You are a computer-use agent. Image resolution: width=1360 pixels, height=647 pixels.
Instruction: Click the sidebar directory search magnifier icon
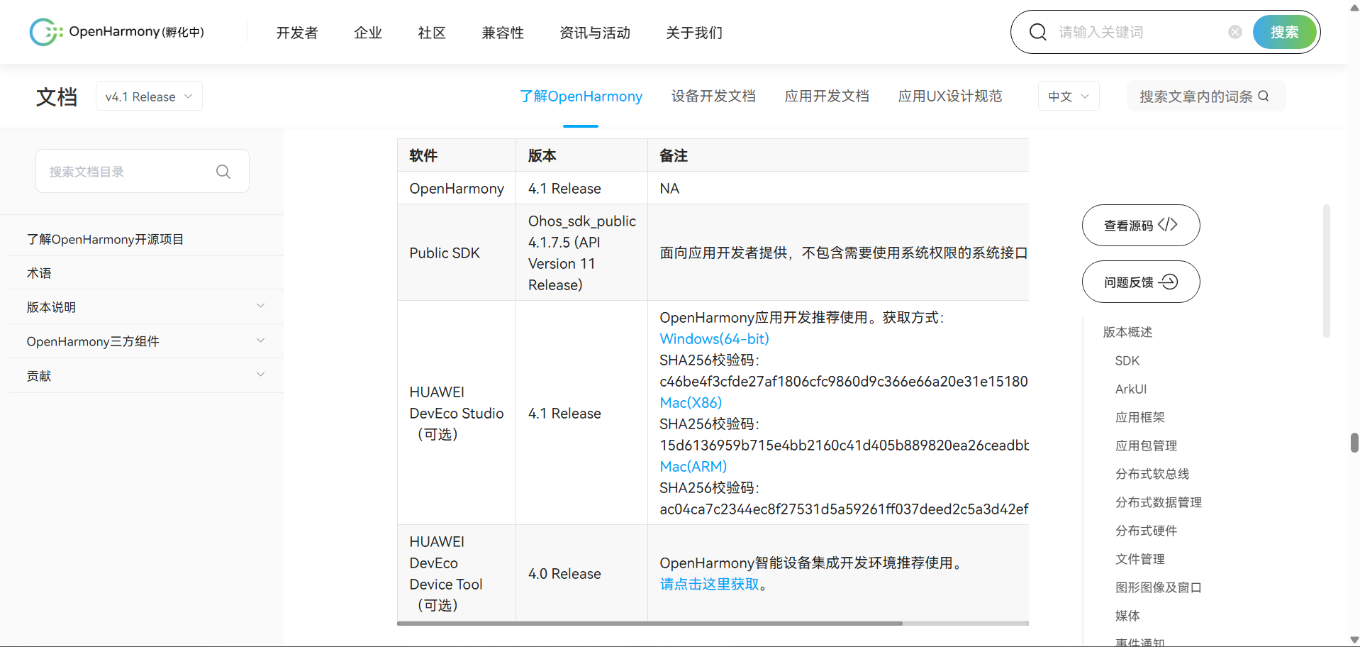[223, 171]
